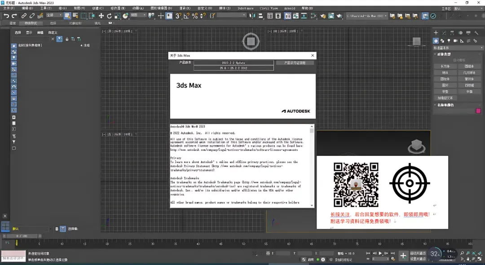Toggle the 3D Snaps button
The height and width of the screenshot is (265, 485).
point(178,16)
